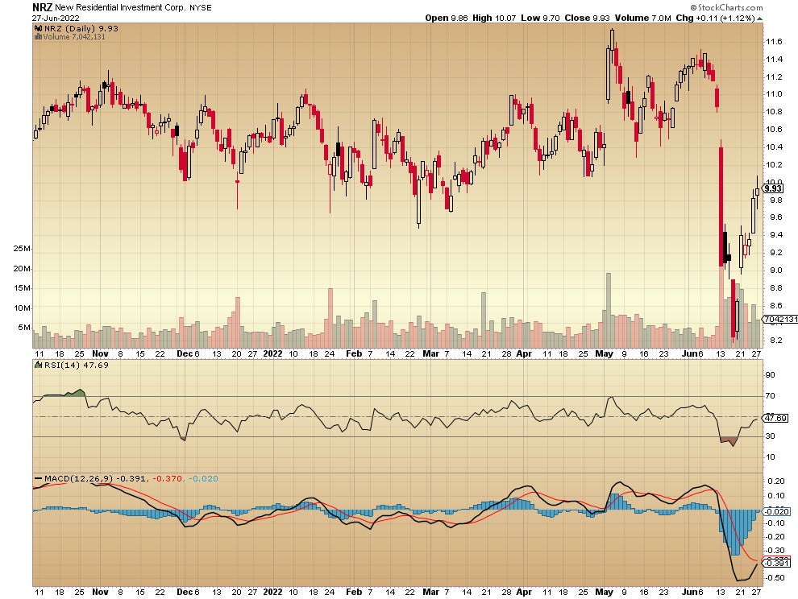Click the 5M volume axis label

(x=24, y=328)
